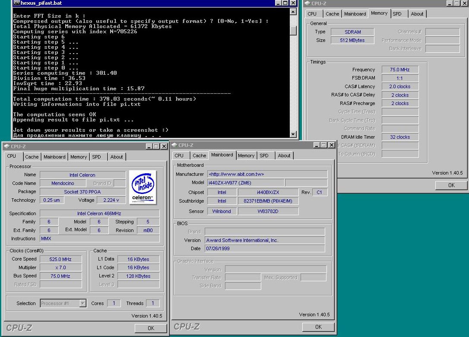
Task: Click the x 7.0 multiplier value
Action: tap(60, 267)
